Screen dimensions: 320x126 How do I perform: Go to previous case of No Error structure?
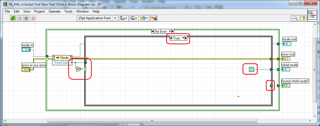click(153, 31)
